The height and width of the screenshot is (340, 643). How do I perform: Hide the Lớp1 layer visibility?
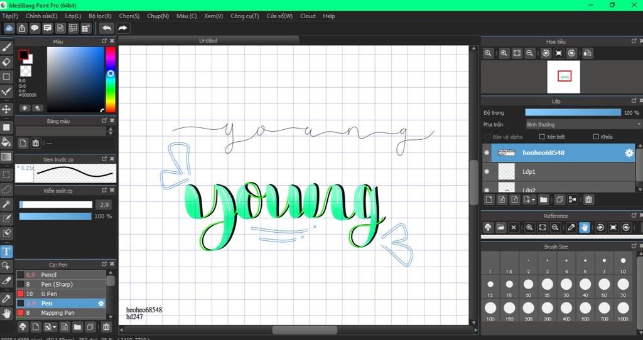pyautogui.click(x=487, y=171)
